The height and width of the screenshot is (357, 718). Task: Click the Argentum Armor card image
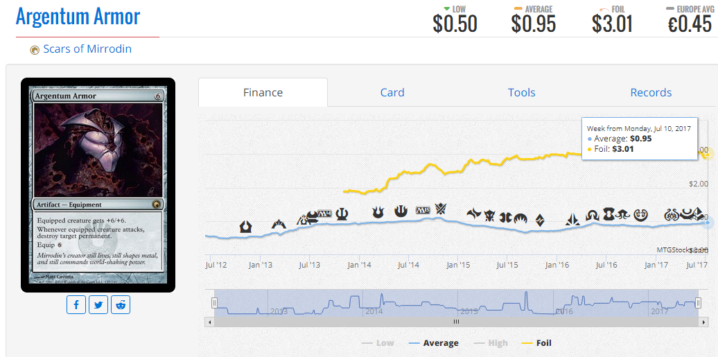[98, 184]
